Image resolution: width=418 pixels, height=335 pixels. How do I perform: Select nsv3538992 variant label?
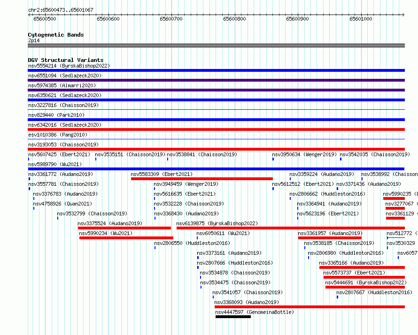(x=389, y=174)
